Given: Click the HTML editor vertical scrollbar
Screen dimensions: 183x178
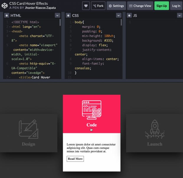Looking at the screenshot, I should tap(60, 23).
